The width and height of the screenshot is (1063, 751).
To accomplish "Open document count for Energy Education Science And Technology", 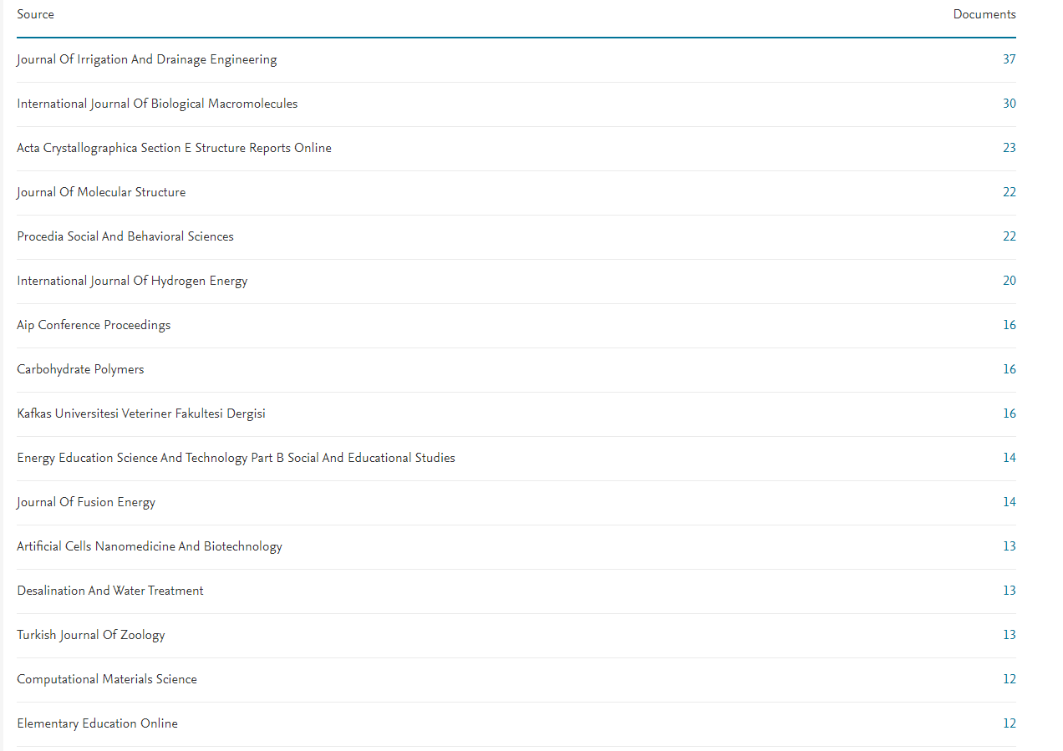I will point(1009,458).
